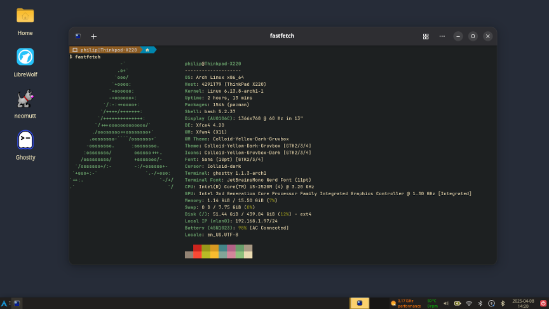The height and width of the screenshot is (309, 549).
Task: Click the 'Cursor: Colloid-dark' line
Action: 213,167
